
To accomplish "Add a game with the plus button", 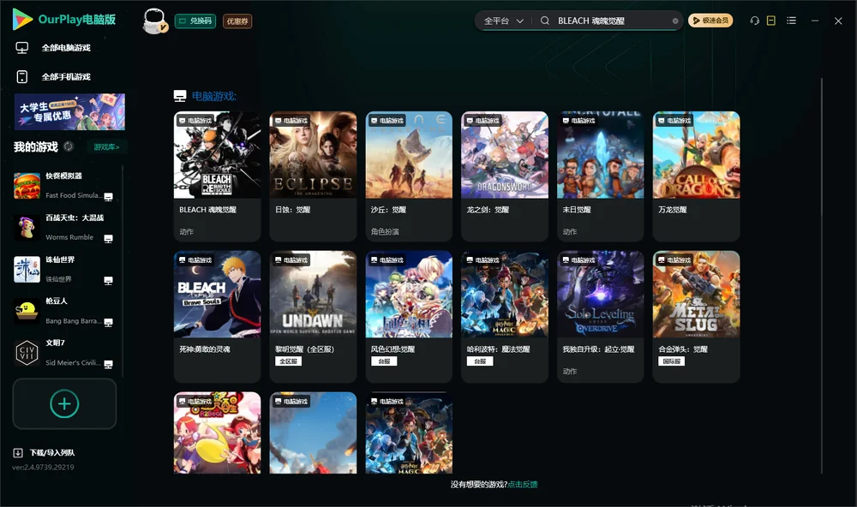I will [x=64, y=403].
